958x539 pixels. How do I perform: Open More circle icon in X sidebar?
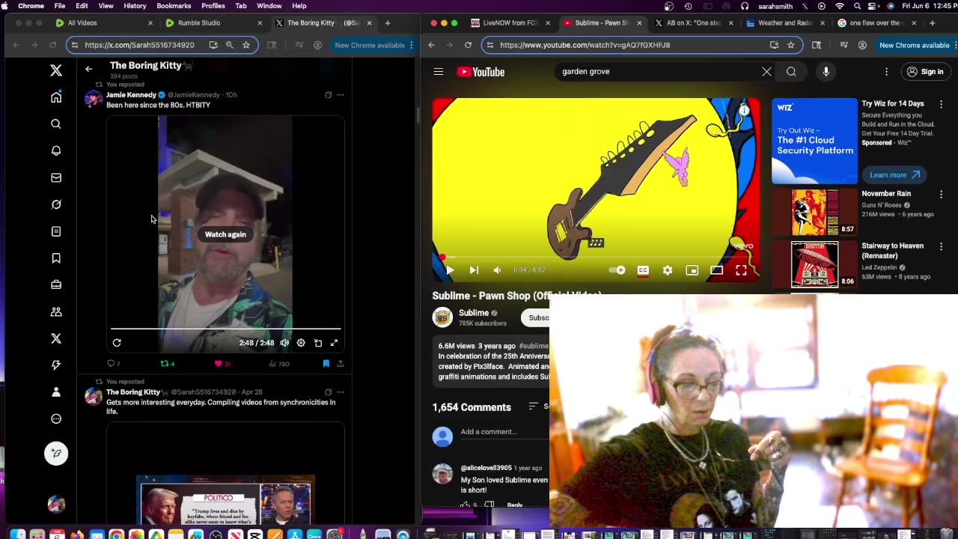56,418
